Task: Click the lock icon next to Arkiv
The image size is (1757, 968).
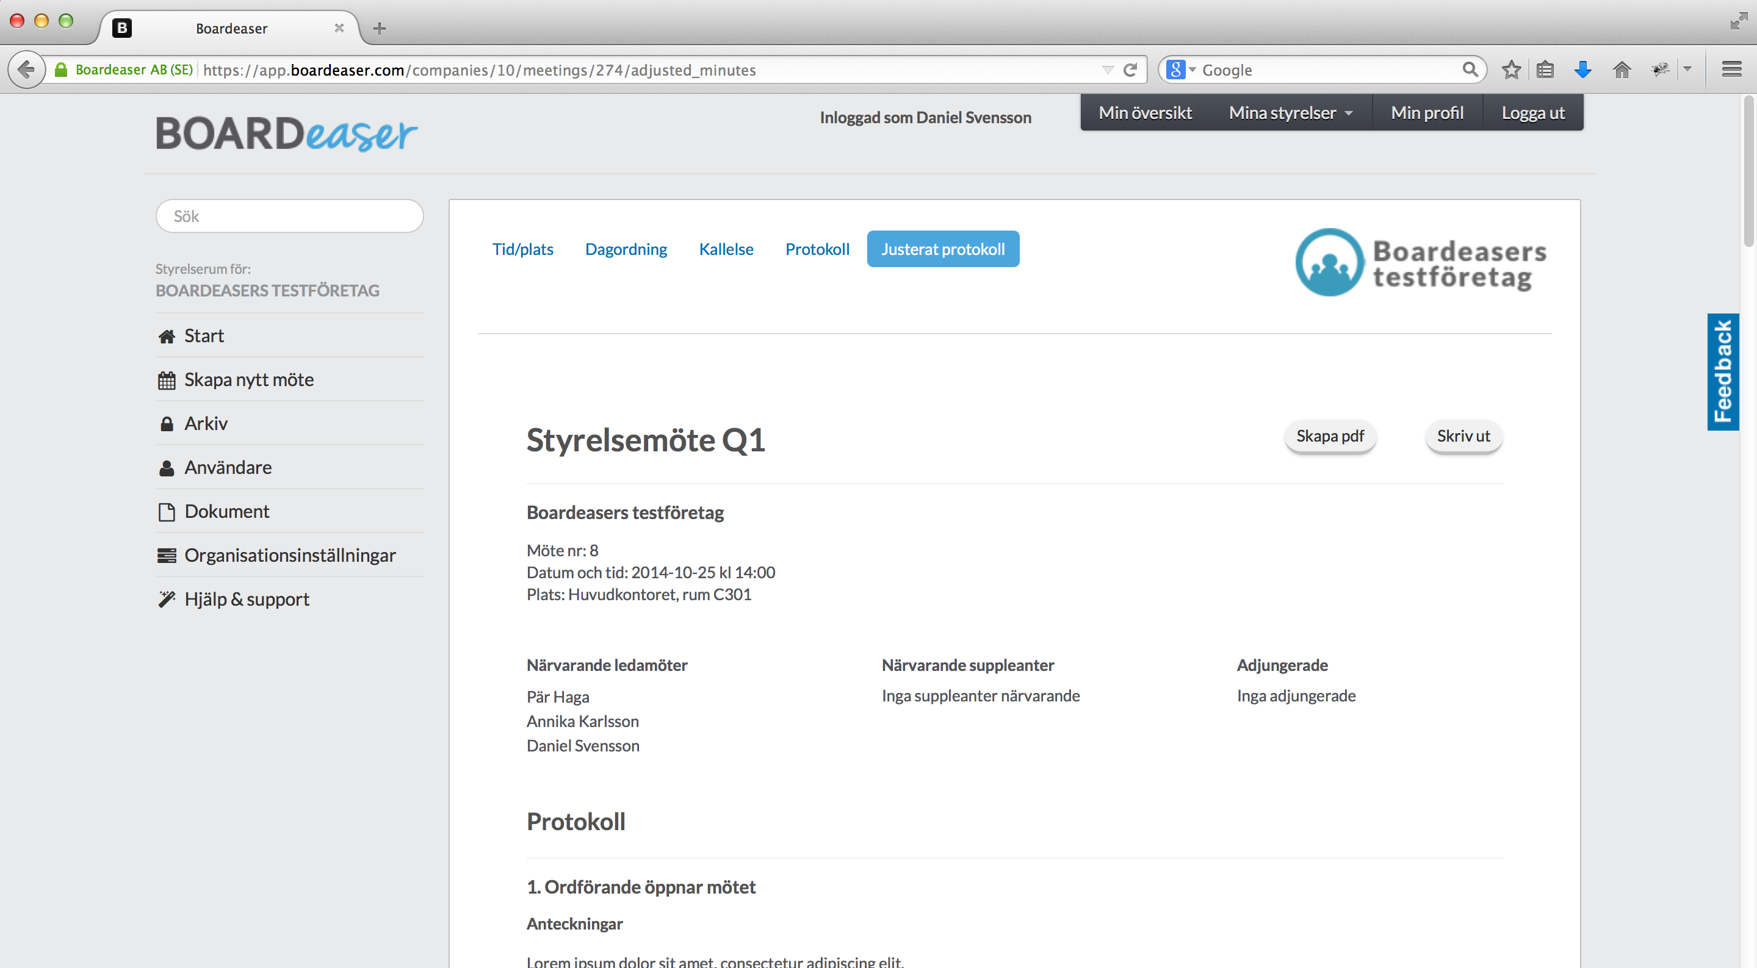Action: tap(167, 424)
